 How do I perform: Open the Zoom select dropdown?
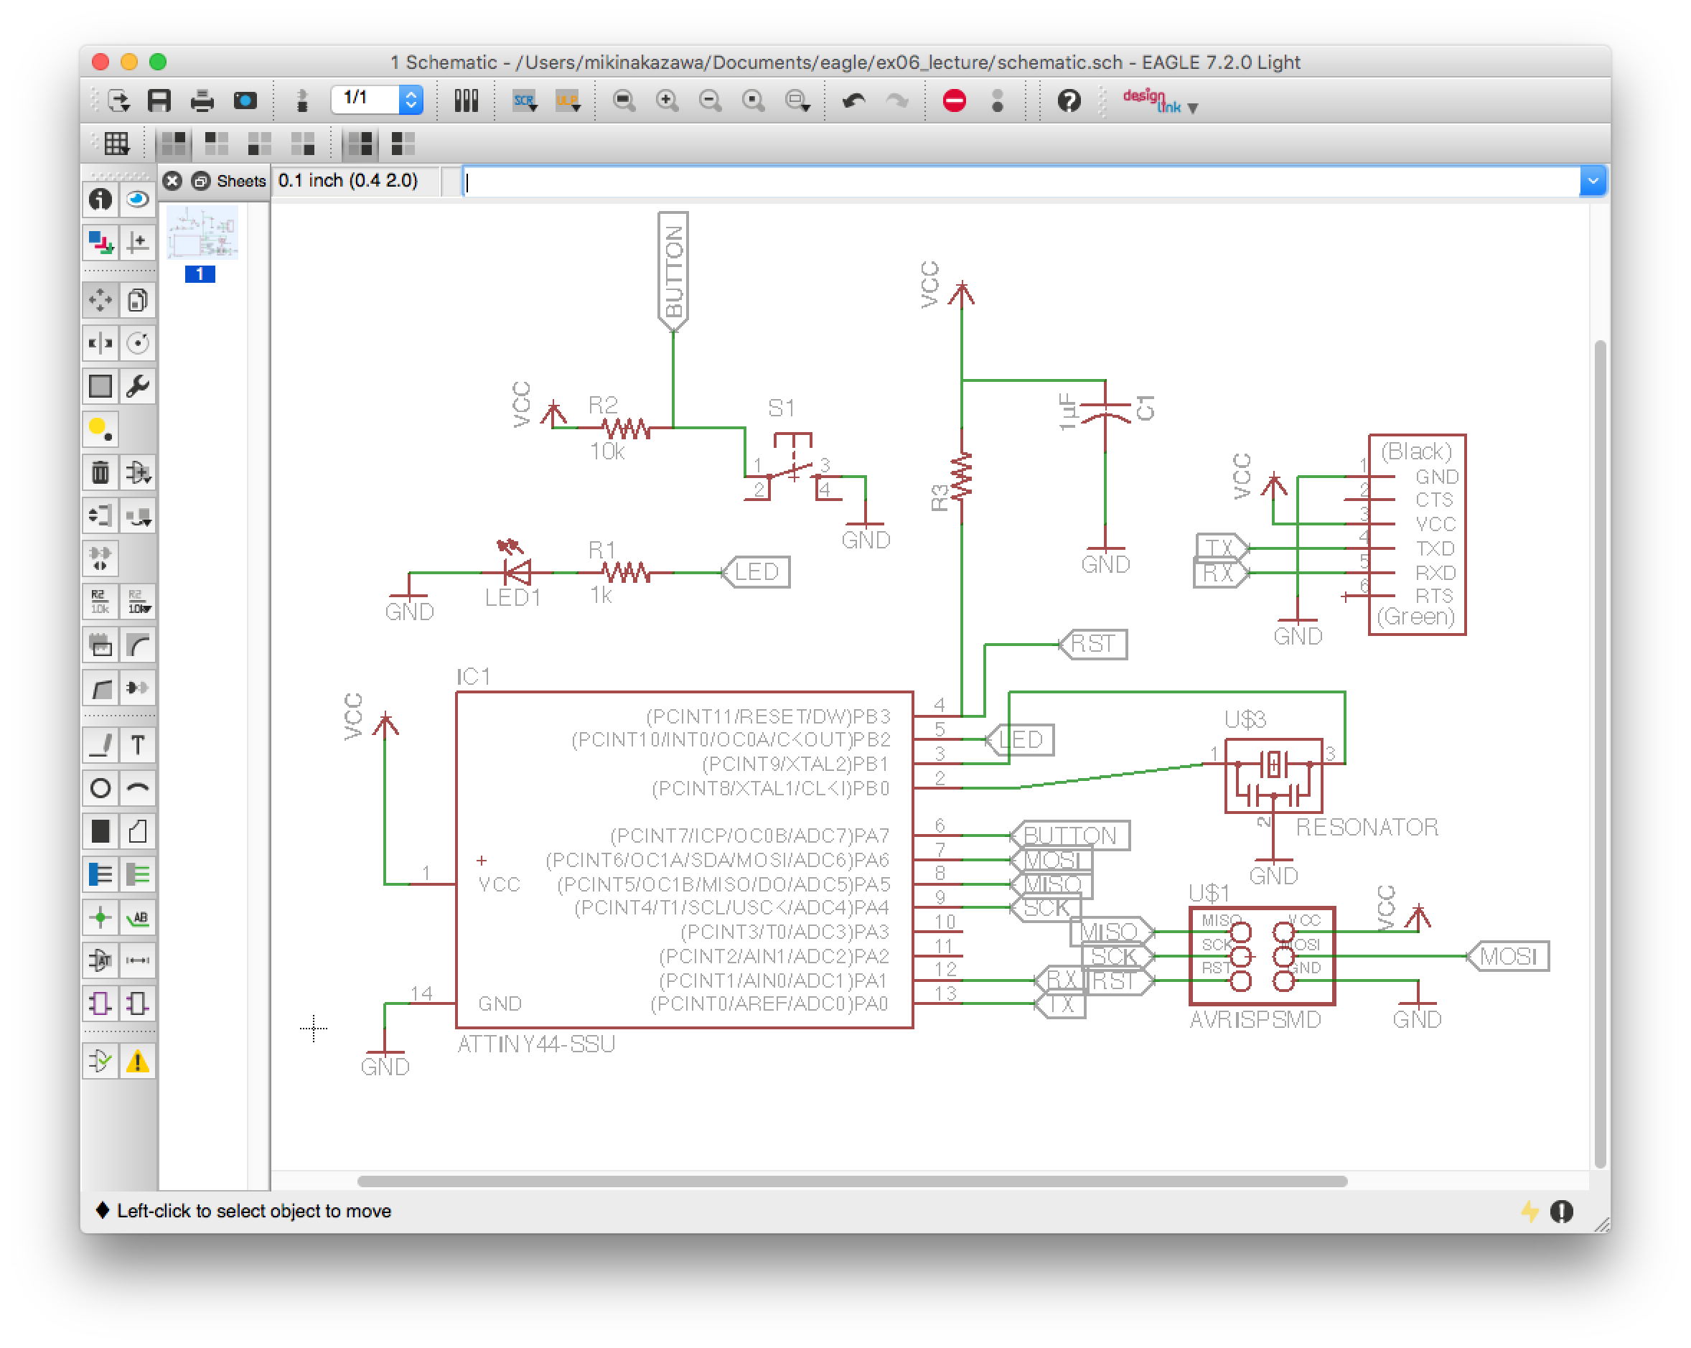[798, 100]
